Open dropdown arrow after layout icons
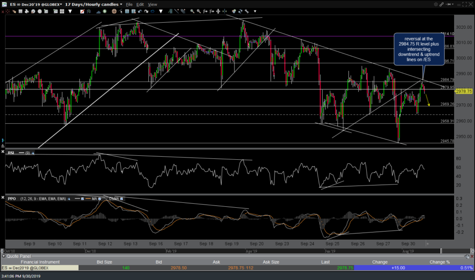 (70, 11)
